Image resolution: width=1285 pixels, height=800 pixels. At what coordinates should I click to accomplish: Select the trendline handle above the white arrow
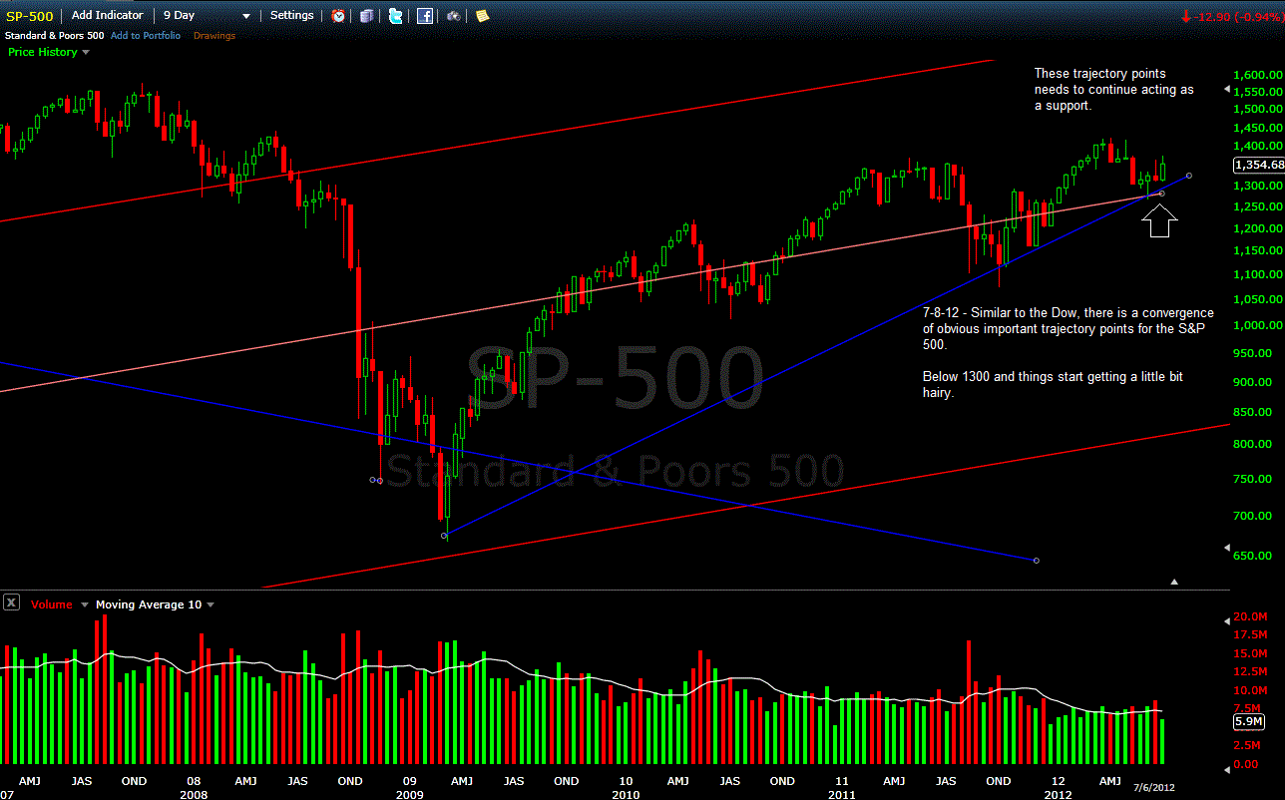click(1161, 194)
